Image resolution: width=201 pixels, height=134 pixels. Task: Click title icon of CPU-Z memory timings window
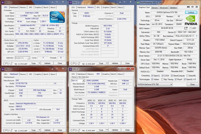pyautogui.click(x=70, y=2)
